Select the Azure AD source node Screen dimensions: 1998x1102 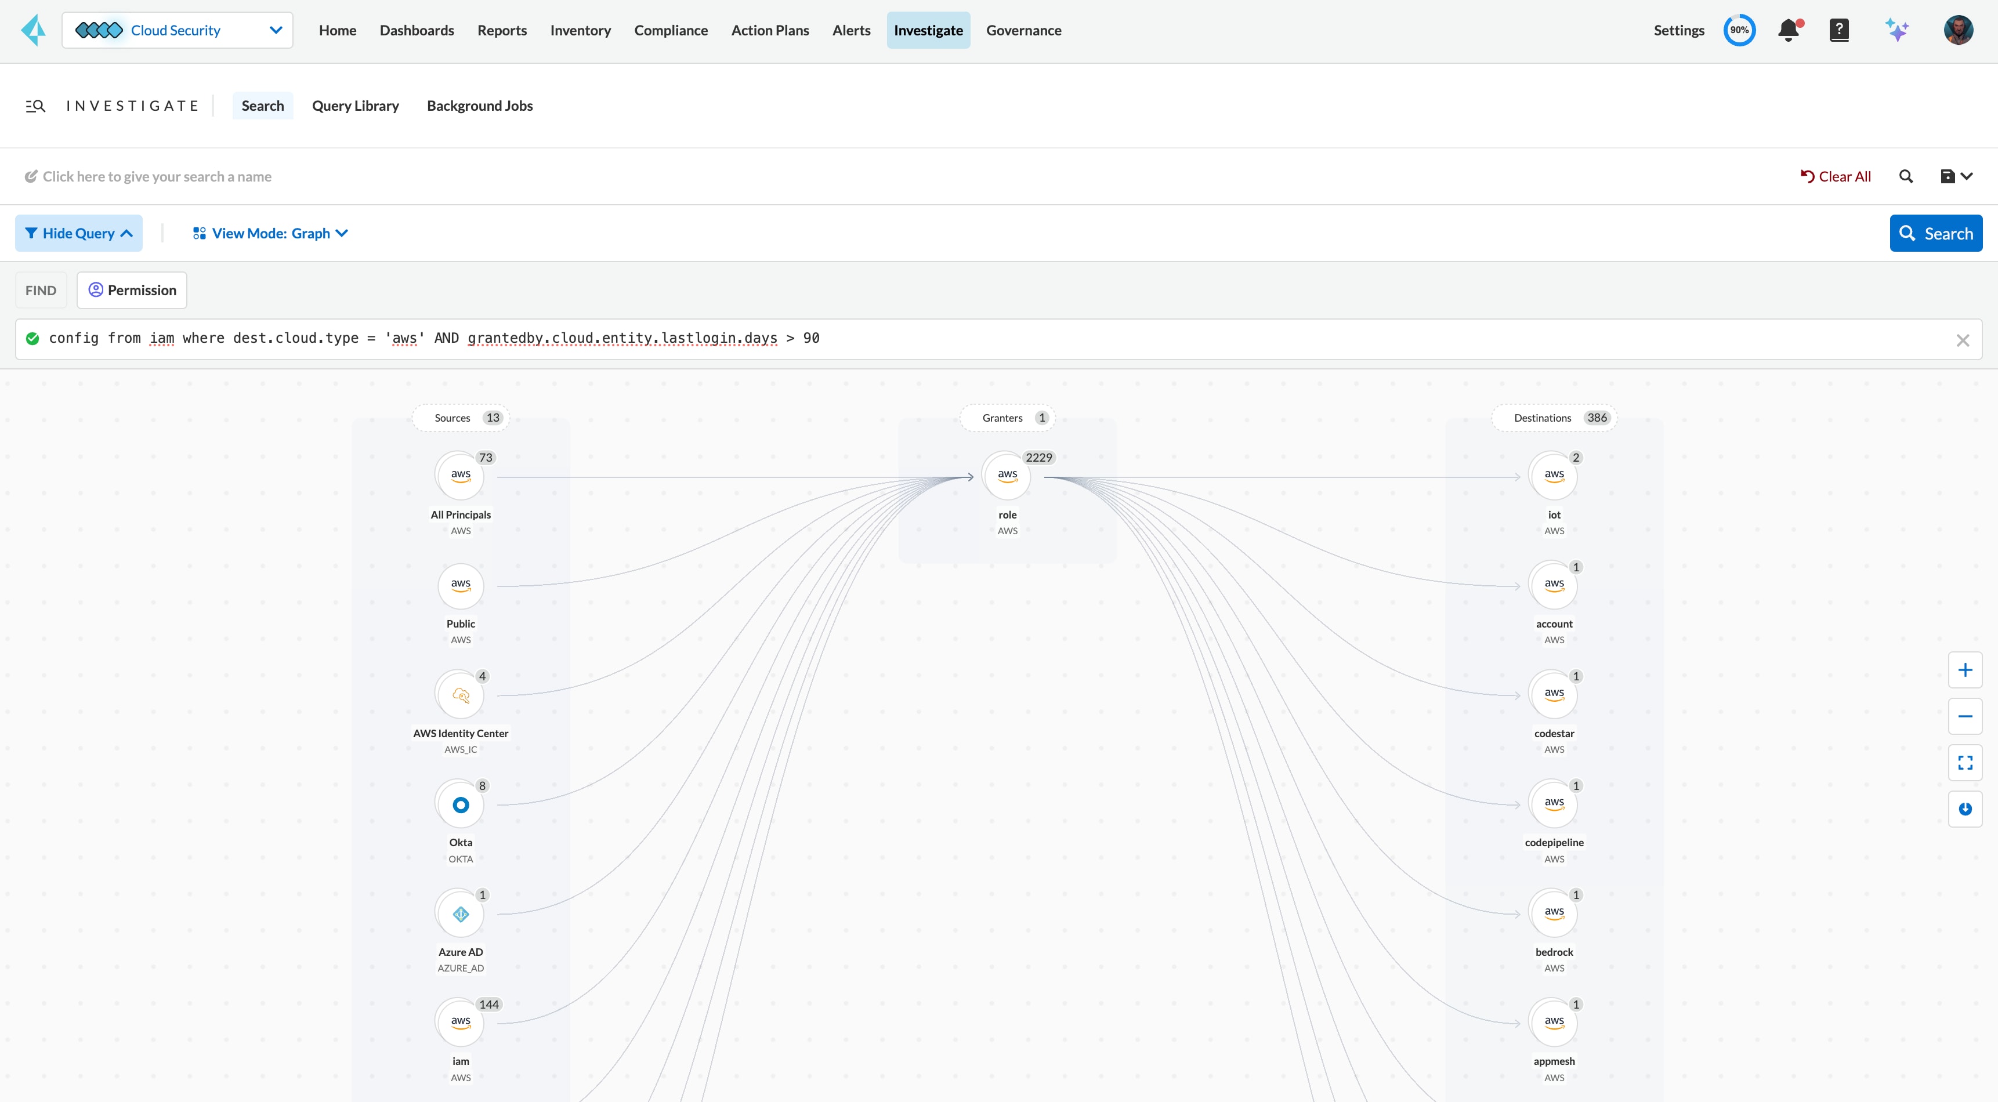[461, 914]
